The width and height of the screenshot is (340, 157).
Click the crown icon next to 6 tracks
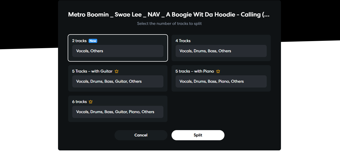[x=91, y=102]
